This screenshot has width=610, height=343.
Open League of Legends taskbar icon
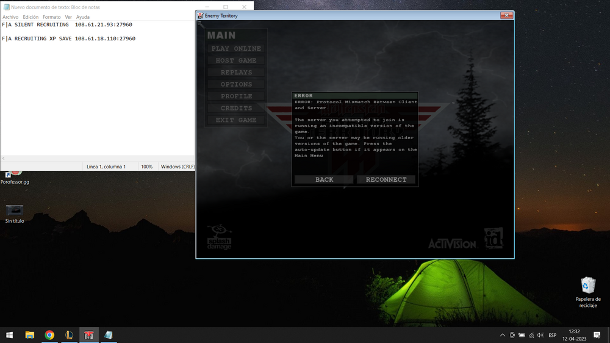coord(70,335)
